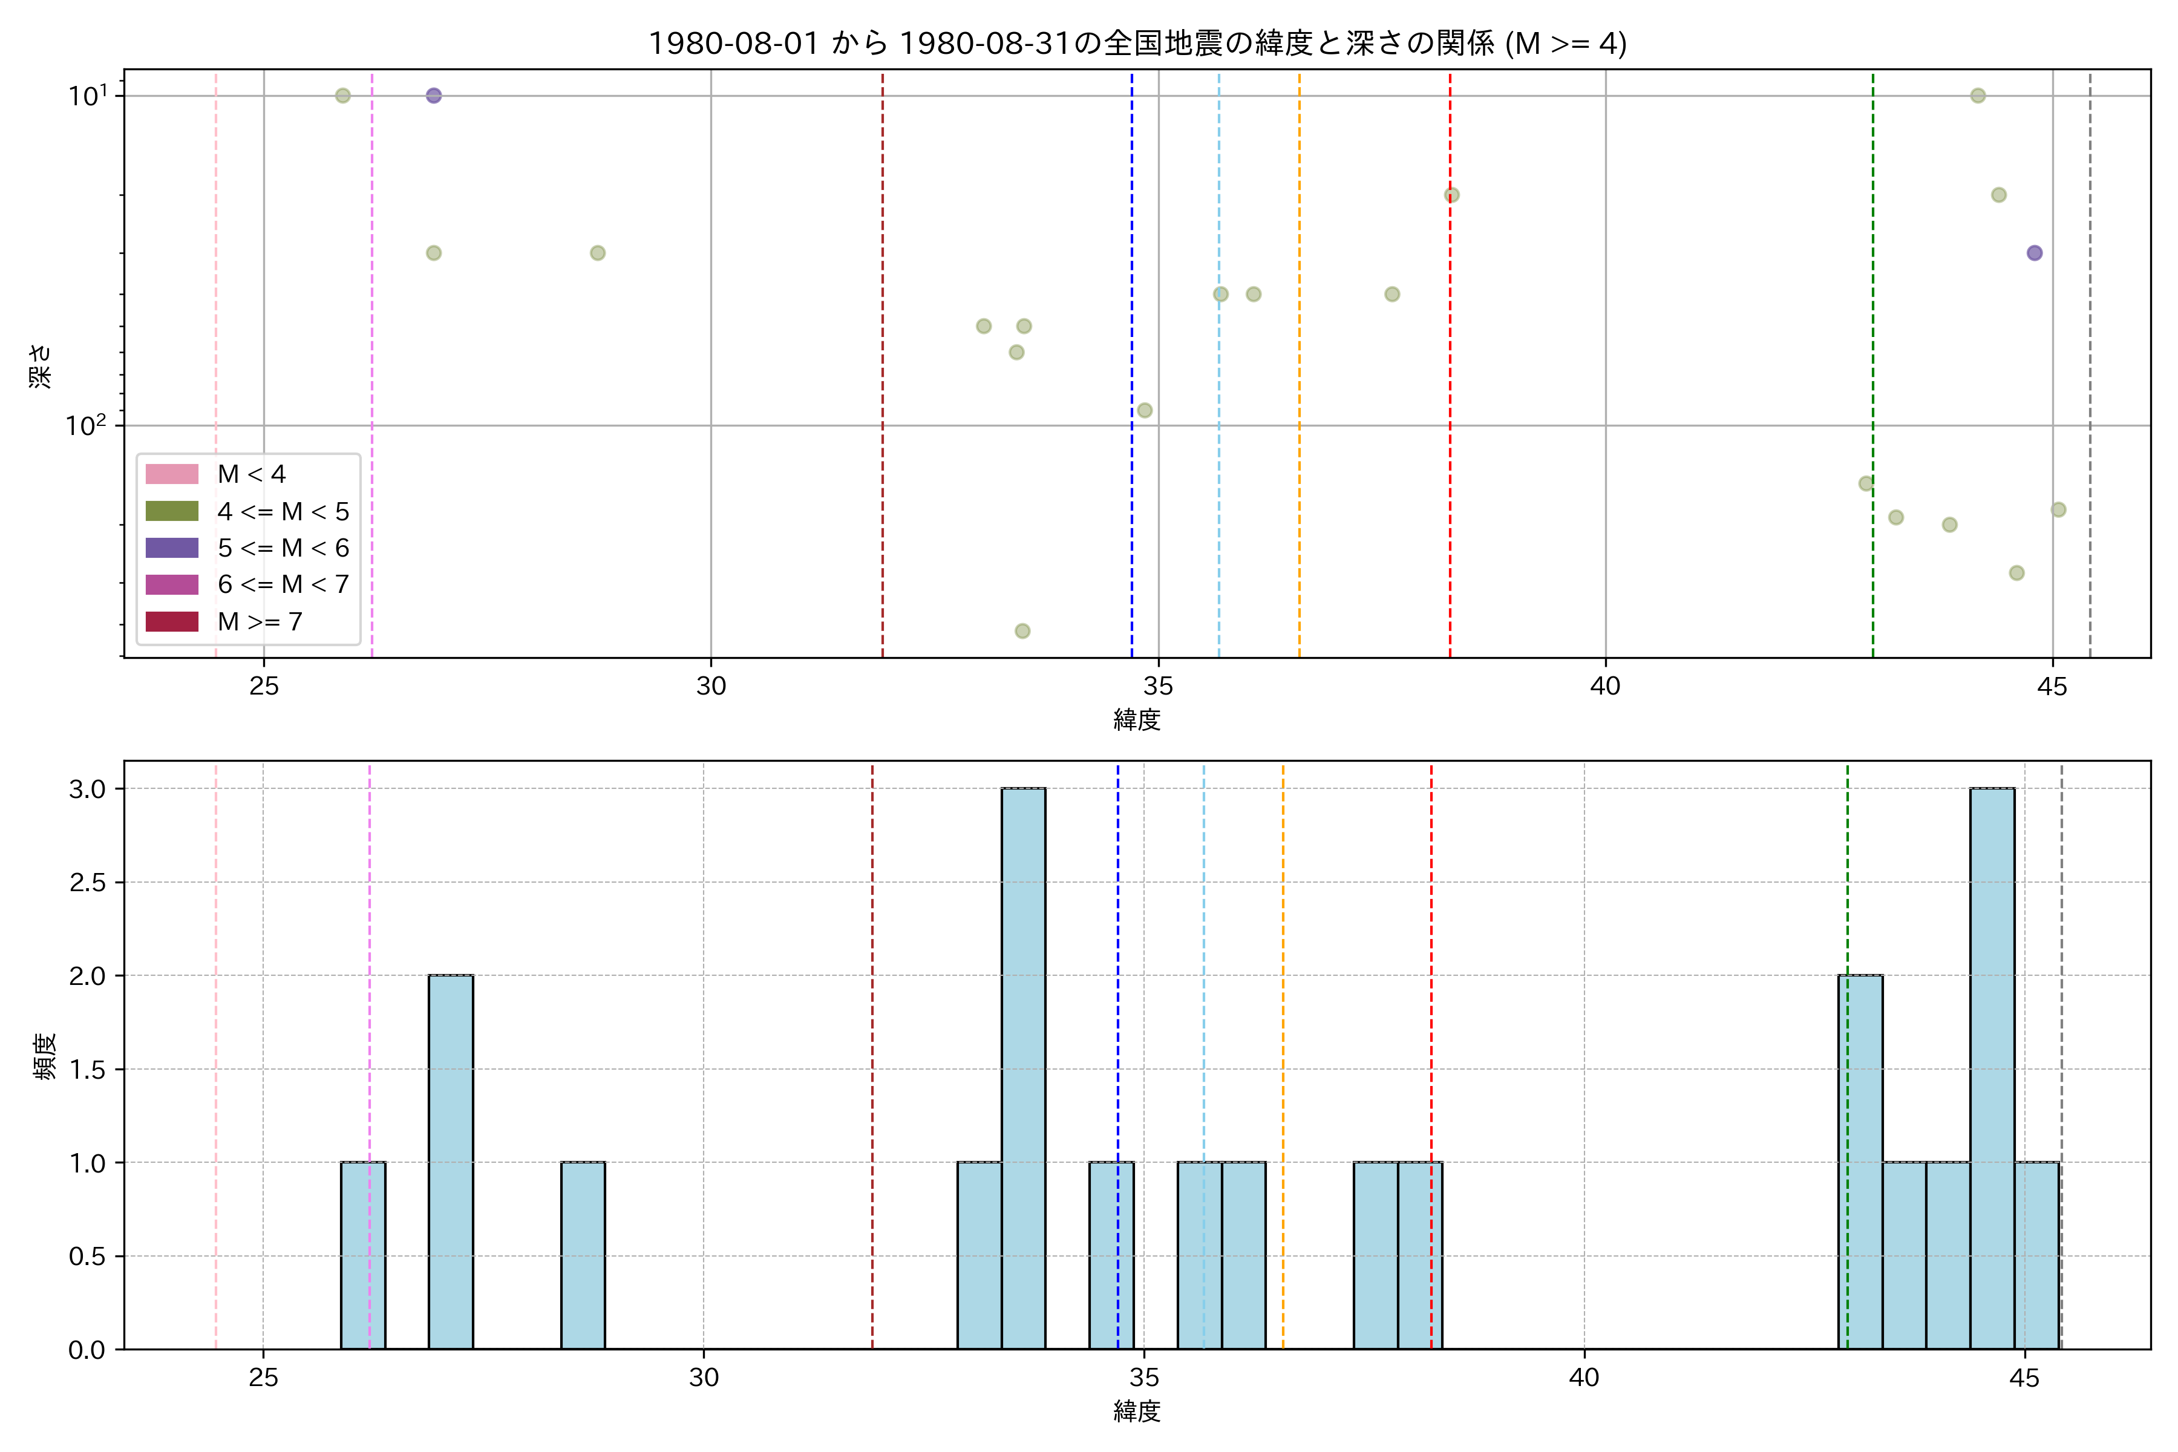The width and height of the screenshot is (2178, 1452).
Task: Click the purple scatter point near latitude 45
Action: tap(2035, 253)
